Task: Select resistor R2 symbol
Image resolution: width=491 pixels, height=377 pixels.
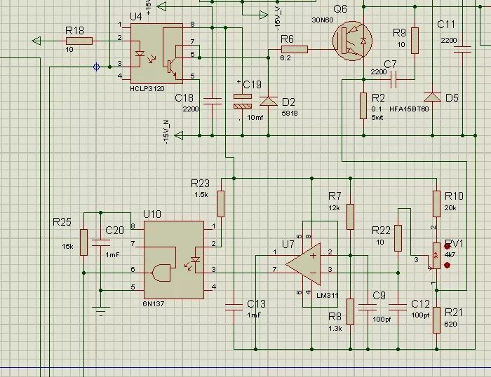Action: 363,106
